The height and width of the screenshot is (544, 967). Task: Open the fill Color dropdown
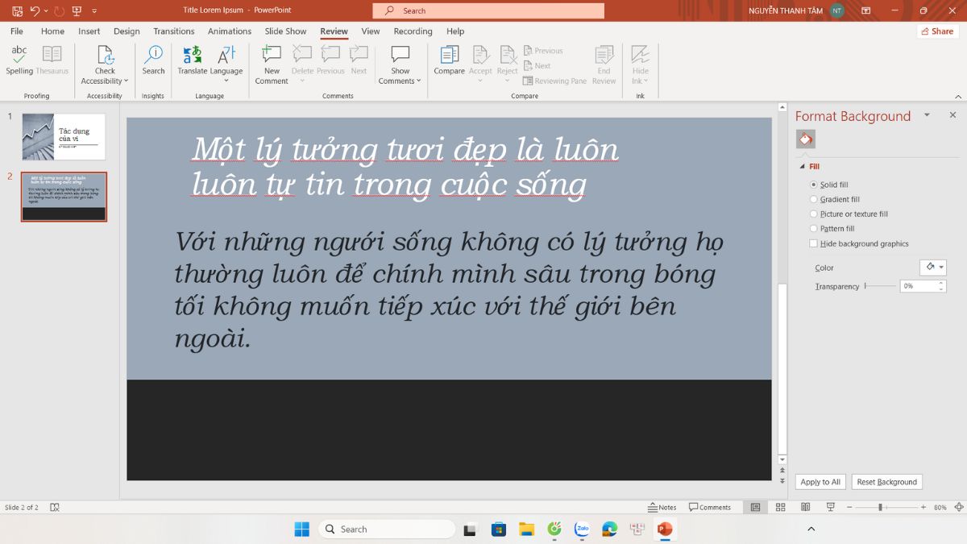click(933, 267)
